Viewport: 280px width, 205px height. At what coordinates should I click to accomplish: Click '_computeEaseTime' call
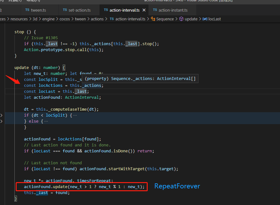[x=67, y=109]
